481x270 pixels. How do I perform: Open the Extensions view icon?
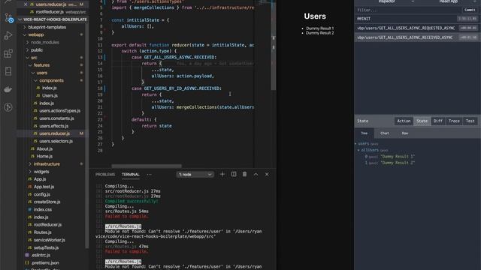pyautogui.click(x=8, y=53)
